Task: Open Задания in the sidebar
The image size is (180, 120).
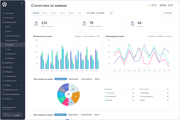Action: 8,31
